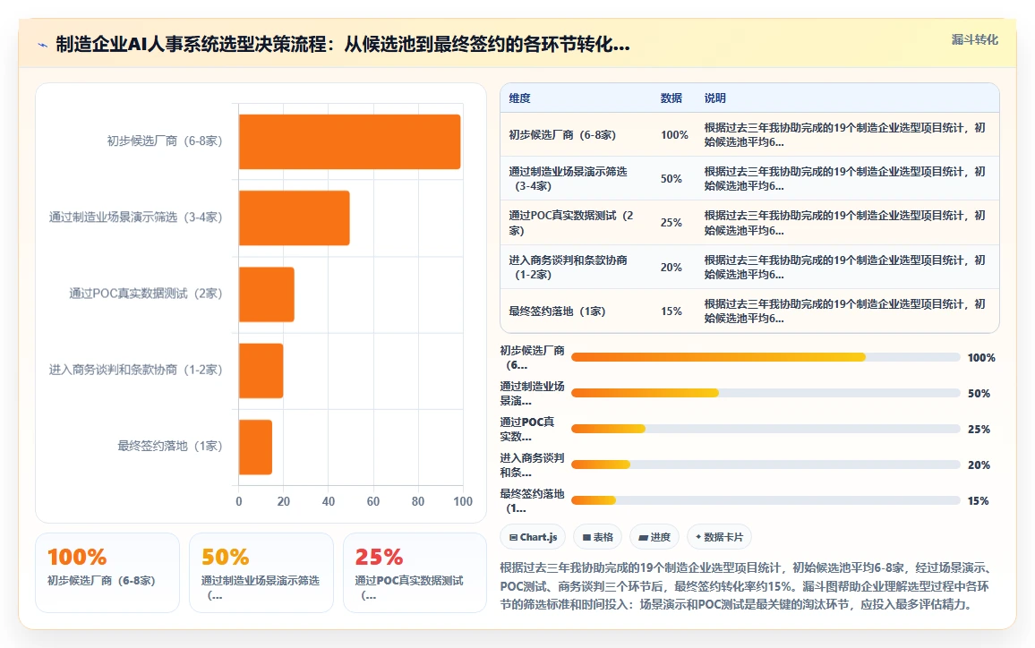
Task: Select the 数据卡片 tag
Action: click(x=719, y=537)
